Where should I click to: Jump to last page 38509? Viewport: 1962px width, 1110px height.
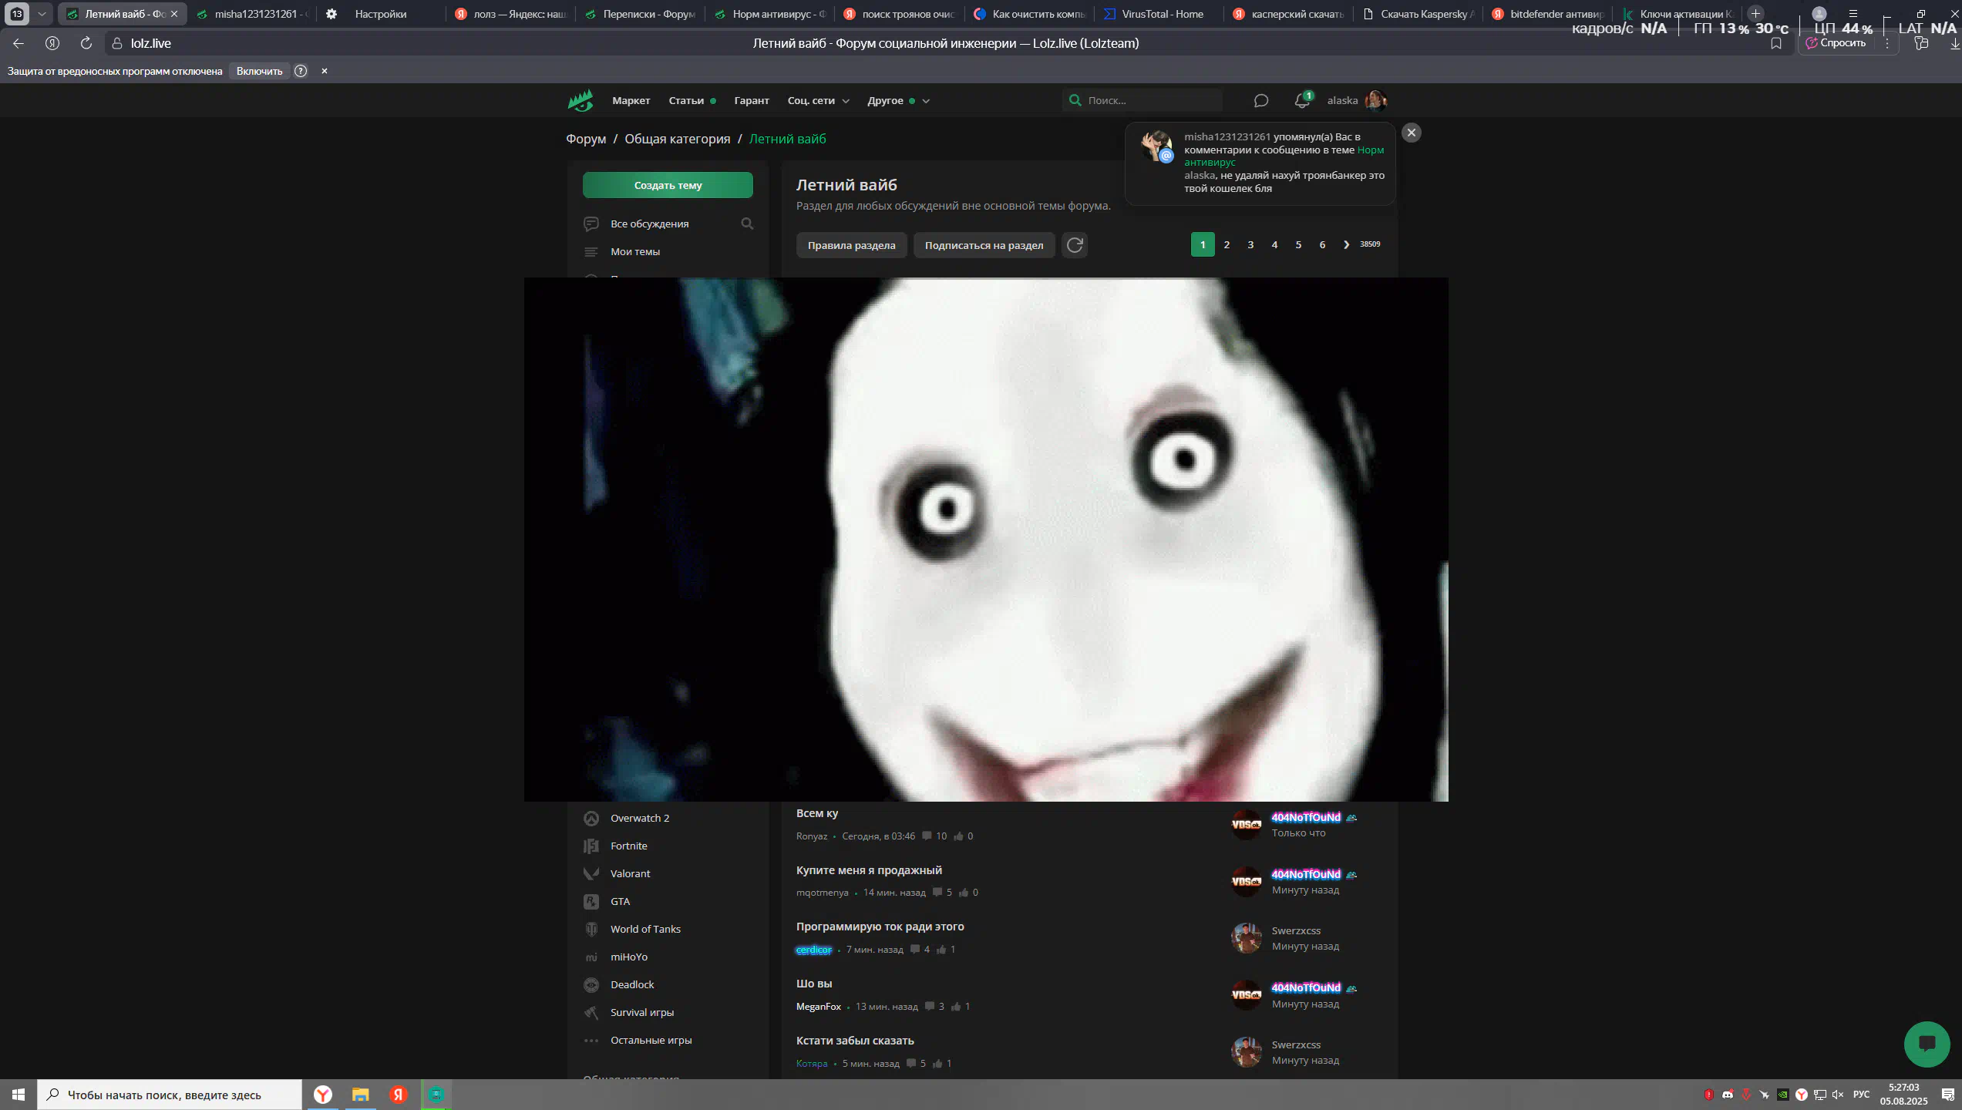point(1370,244)
